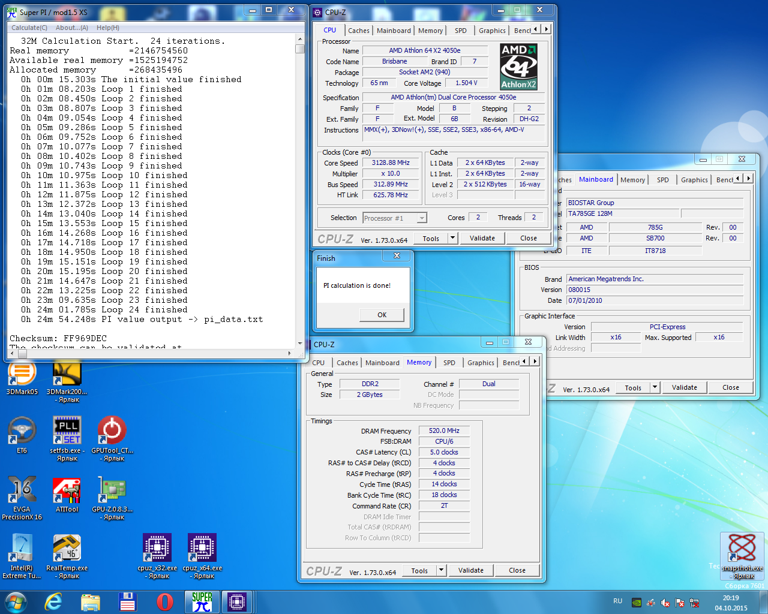Click the Super PI title bar icon
This screenshot has height=614, width=768.
click(11, 12)
